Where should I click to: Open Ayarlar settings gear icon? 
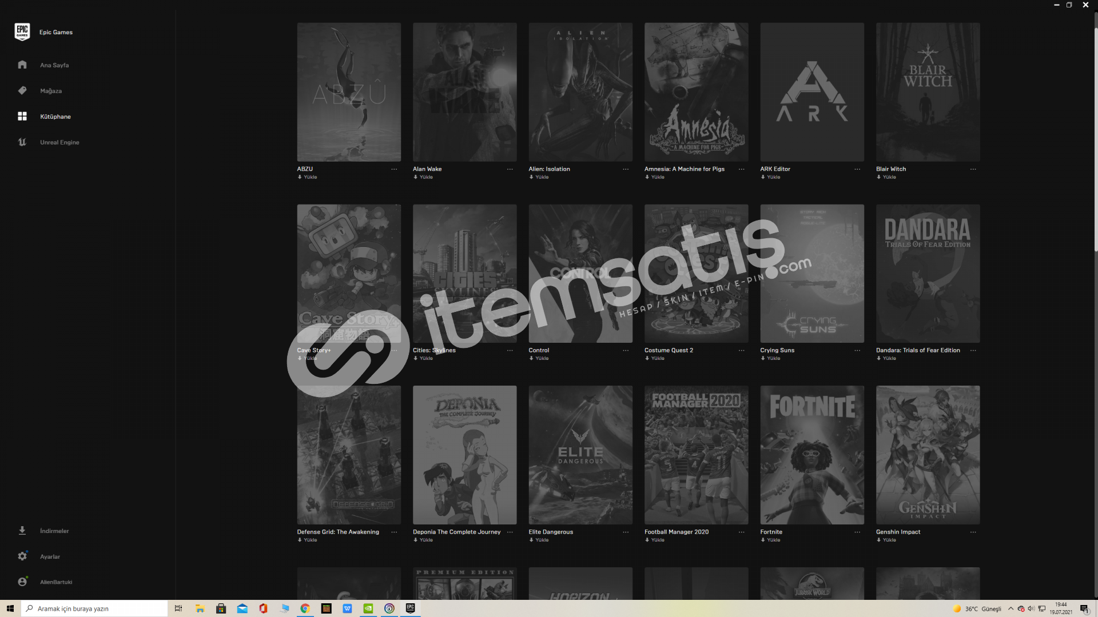click(x=22, y=556)
